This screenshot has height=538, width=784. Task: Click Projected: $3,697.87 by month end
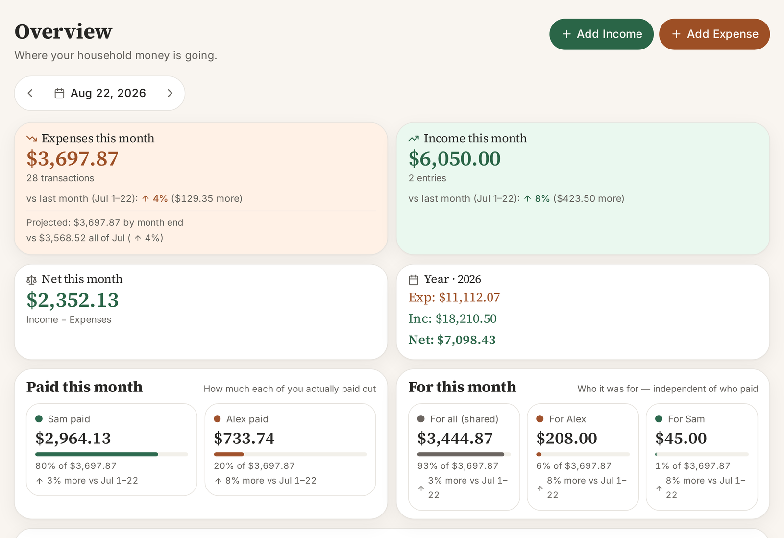pos(105,222)
